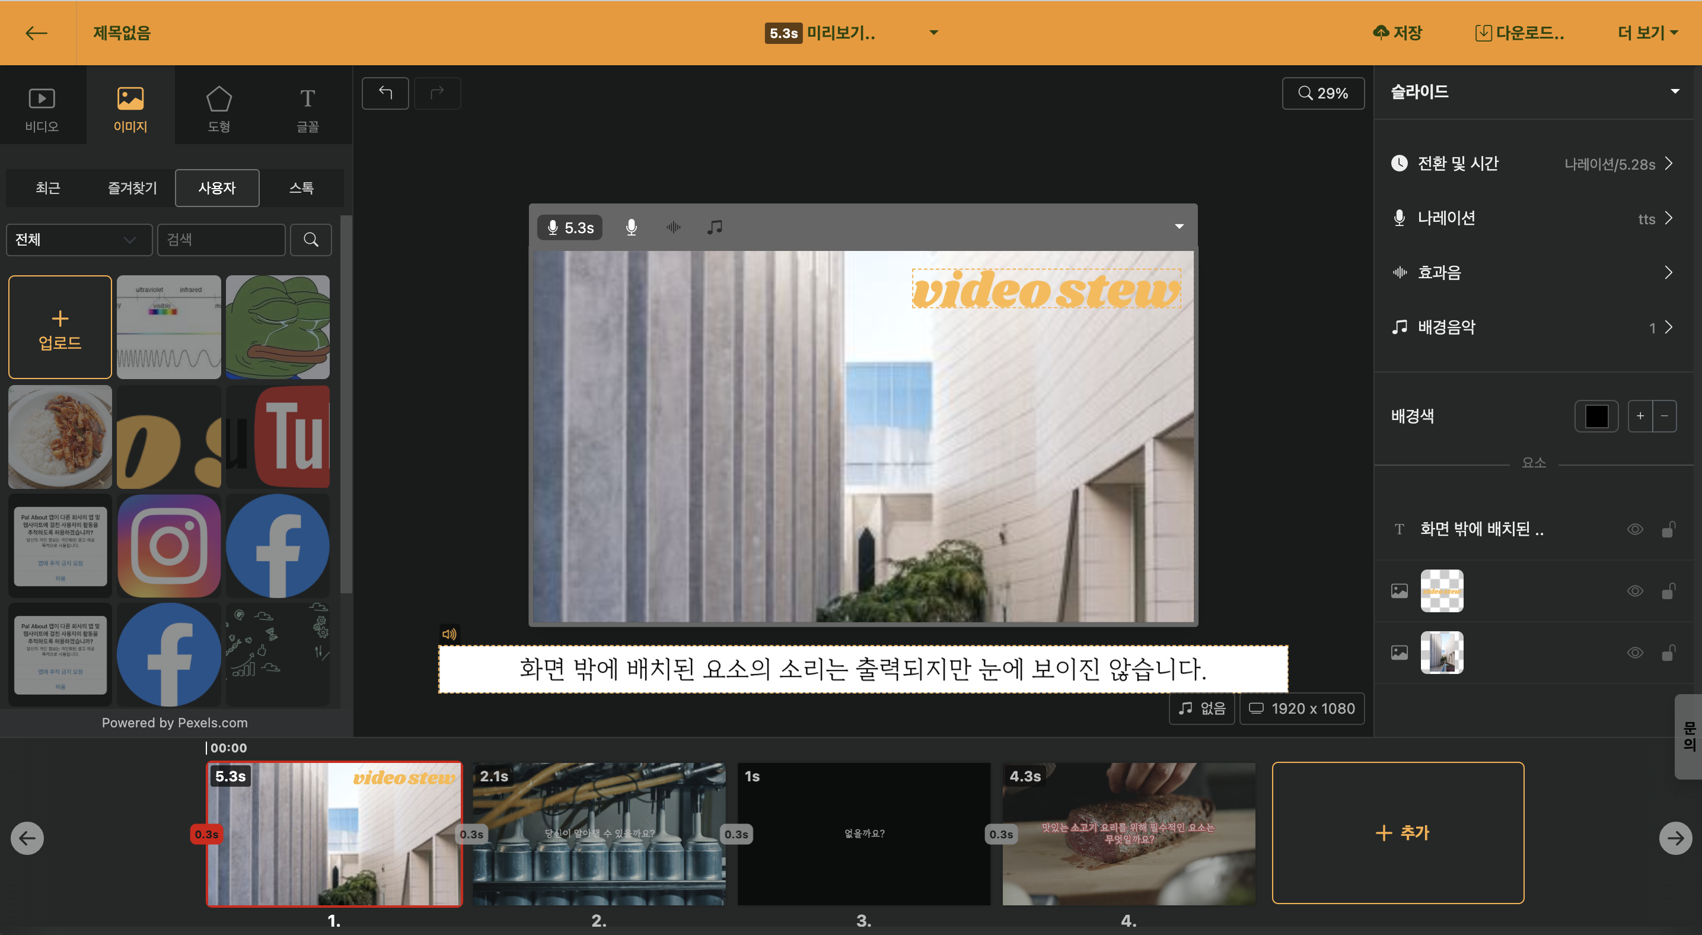
Task: Open the black 배경색 color swatch
Action: [x=1596, y=416]
